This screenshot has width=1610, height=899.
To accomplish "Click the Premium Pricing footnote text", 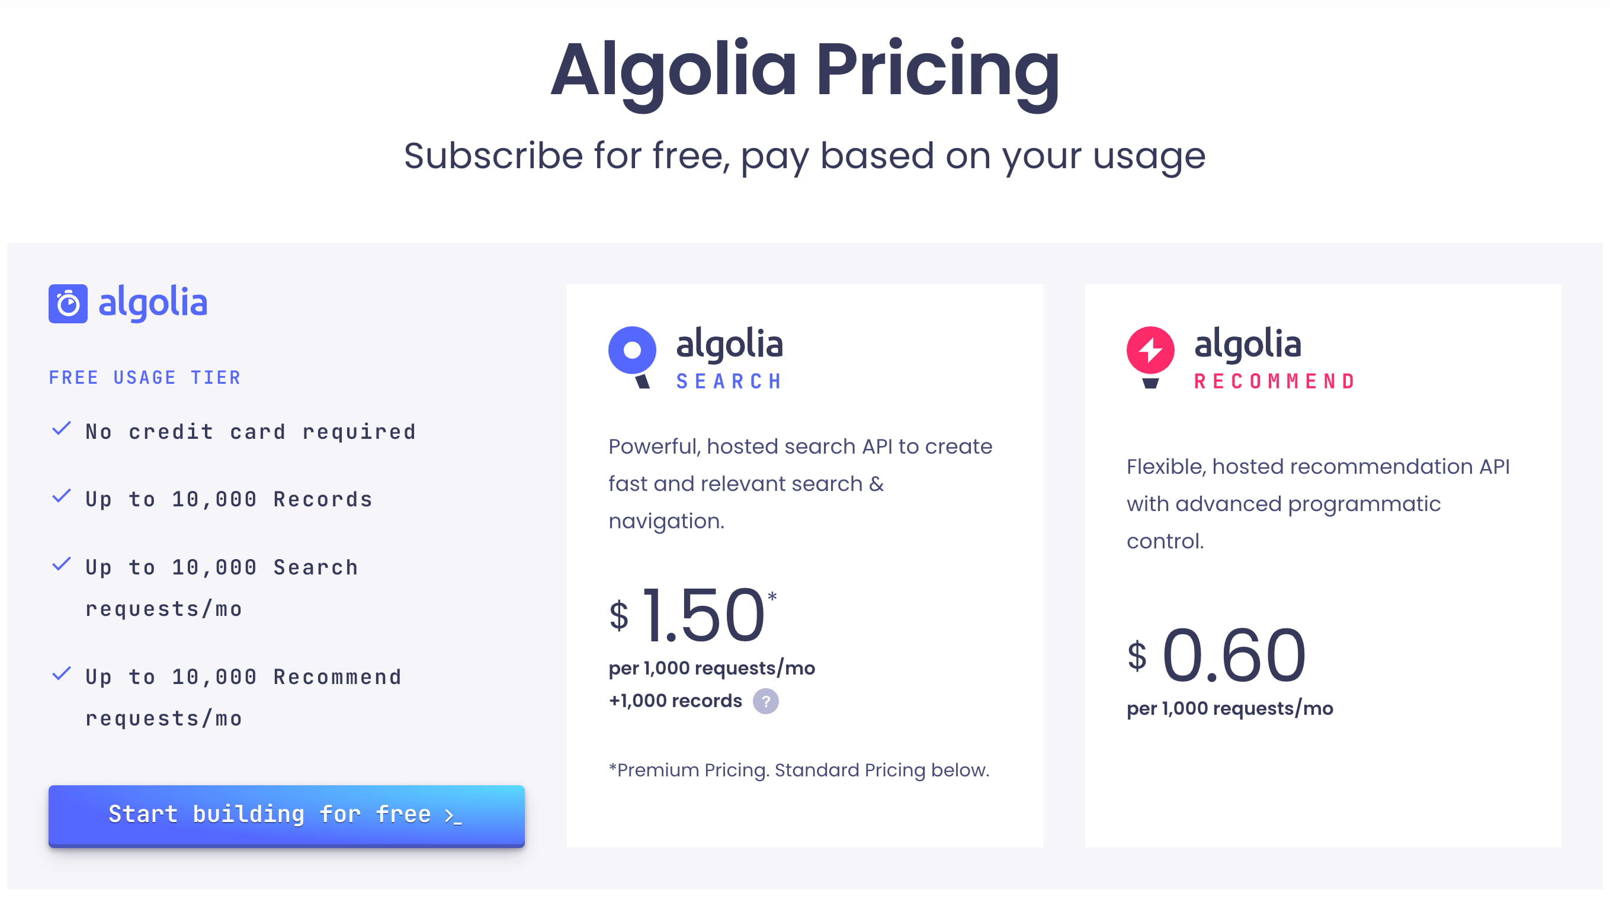I will [798, 770].
